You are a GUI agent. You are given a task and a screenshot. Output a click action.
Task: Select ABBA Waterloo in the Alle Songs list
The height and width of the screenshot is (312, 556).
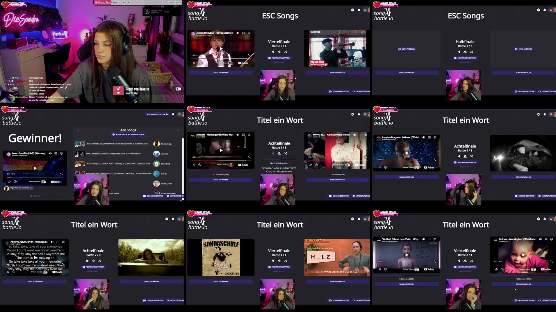tap(113, 154)
